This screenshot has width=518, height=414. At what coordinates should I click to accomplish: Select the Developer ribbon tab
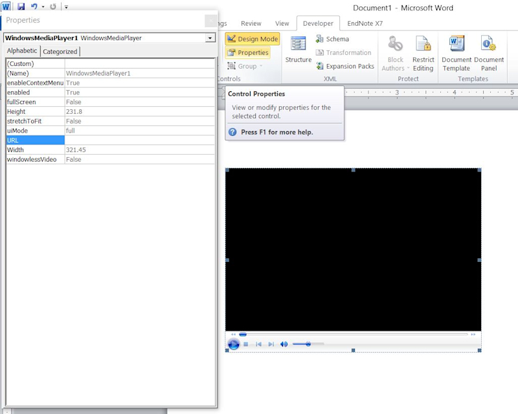tap(318, 23)
